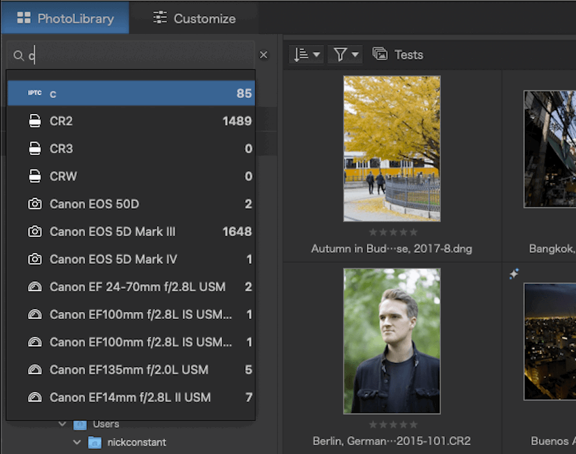576x454 pixels.
Task: Click the Tests project images icon
Action: tap(380, 54)
